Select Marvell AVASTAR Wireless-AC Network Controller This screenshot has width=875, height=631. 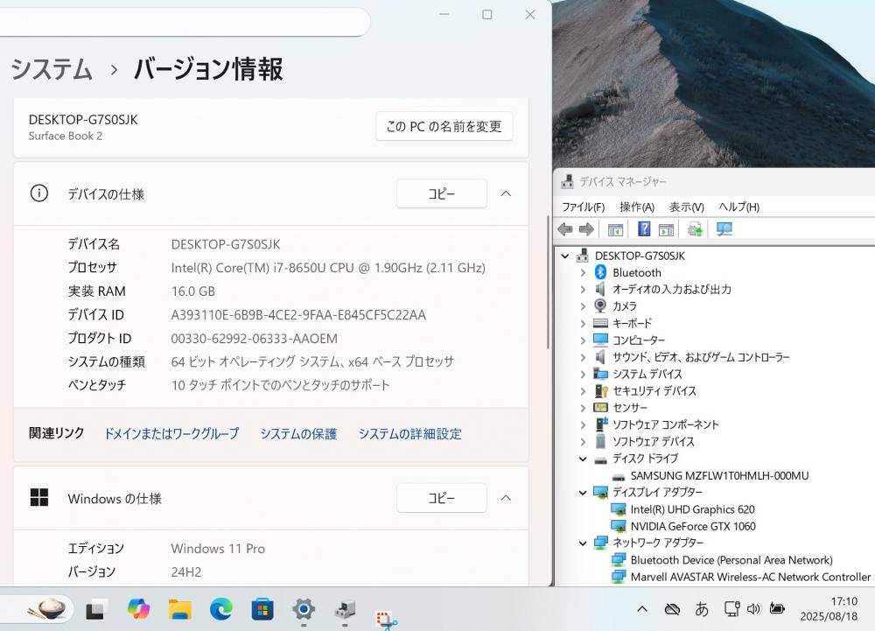[x=751, y=577]
